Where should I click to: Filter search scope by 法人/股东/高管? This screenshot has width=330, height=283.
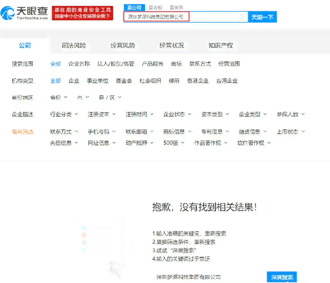[x=116, y=64]
